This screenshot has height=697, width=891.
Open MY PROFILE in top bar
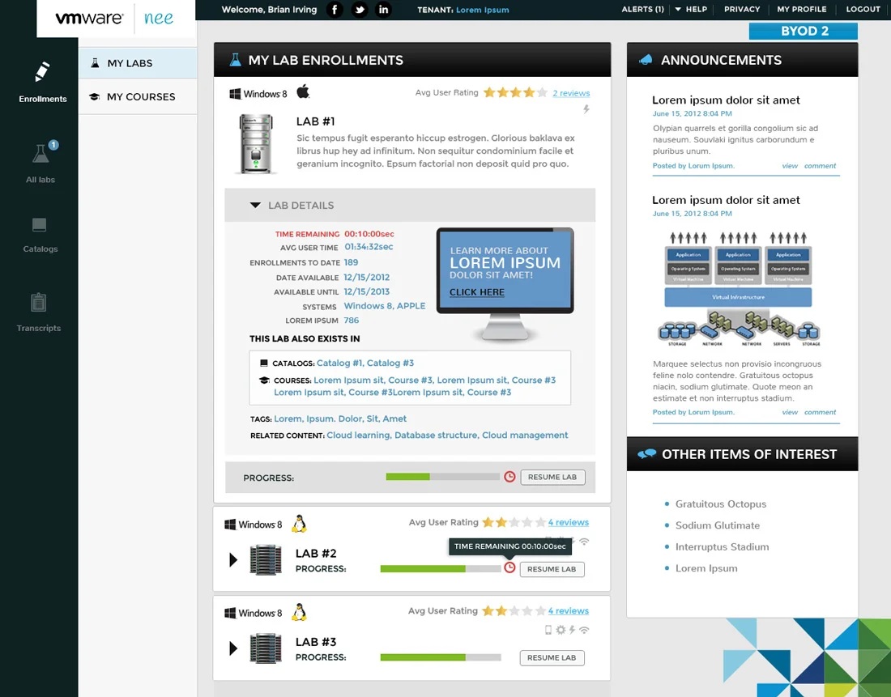802,9
